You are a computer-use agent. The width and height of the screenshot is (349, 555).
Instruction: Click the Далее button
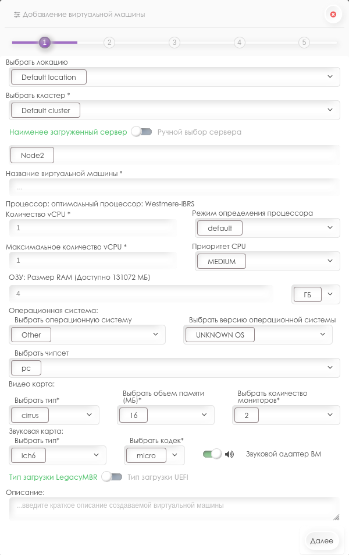pos(321,540)
